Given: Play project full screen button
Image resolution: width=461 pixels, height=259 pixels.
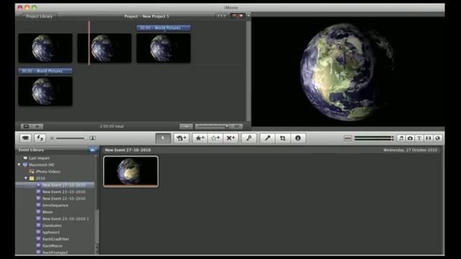Looking at the screenshot, I should point(26,127).
